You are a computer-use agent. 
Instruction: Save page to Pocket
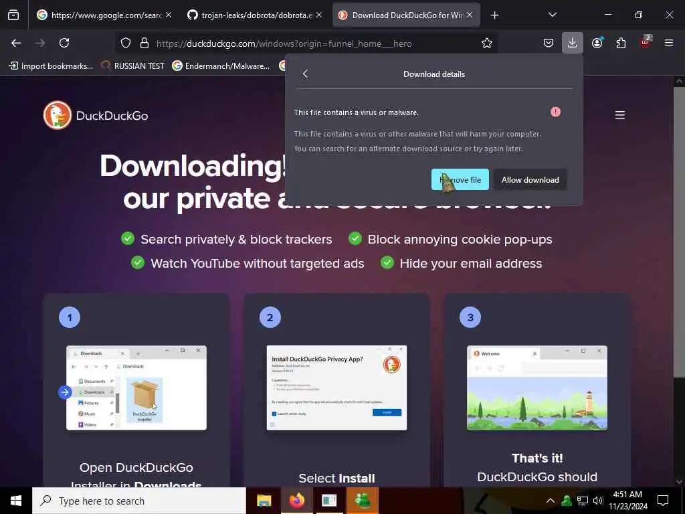coord(549,43)
